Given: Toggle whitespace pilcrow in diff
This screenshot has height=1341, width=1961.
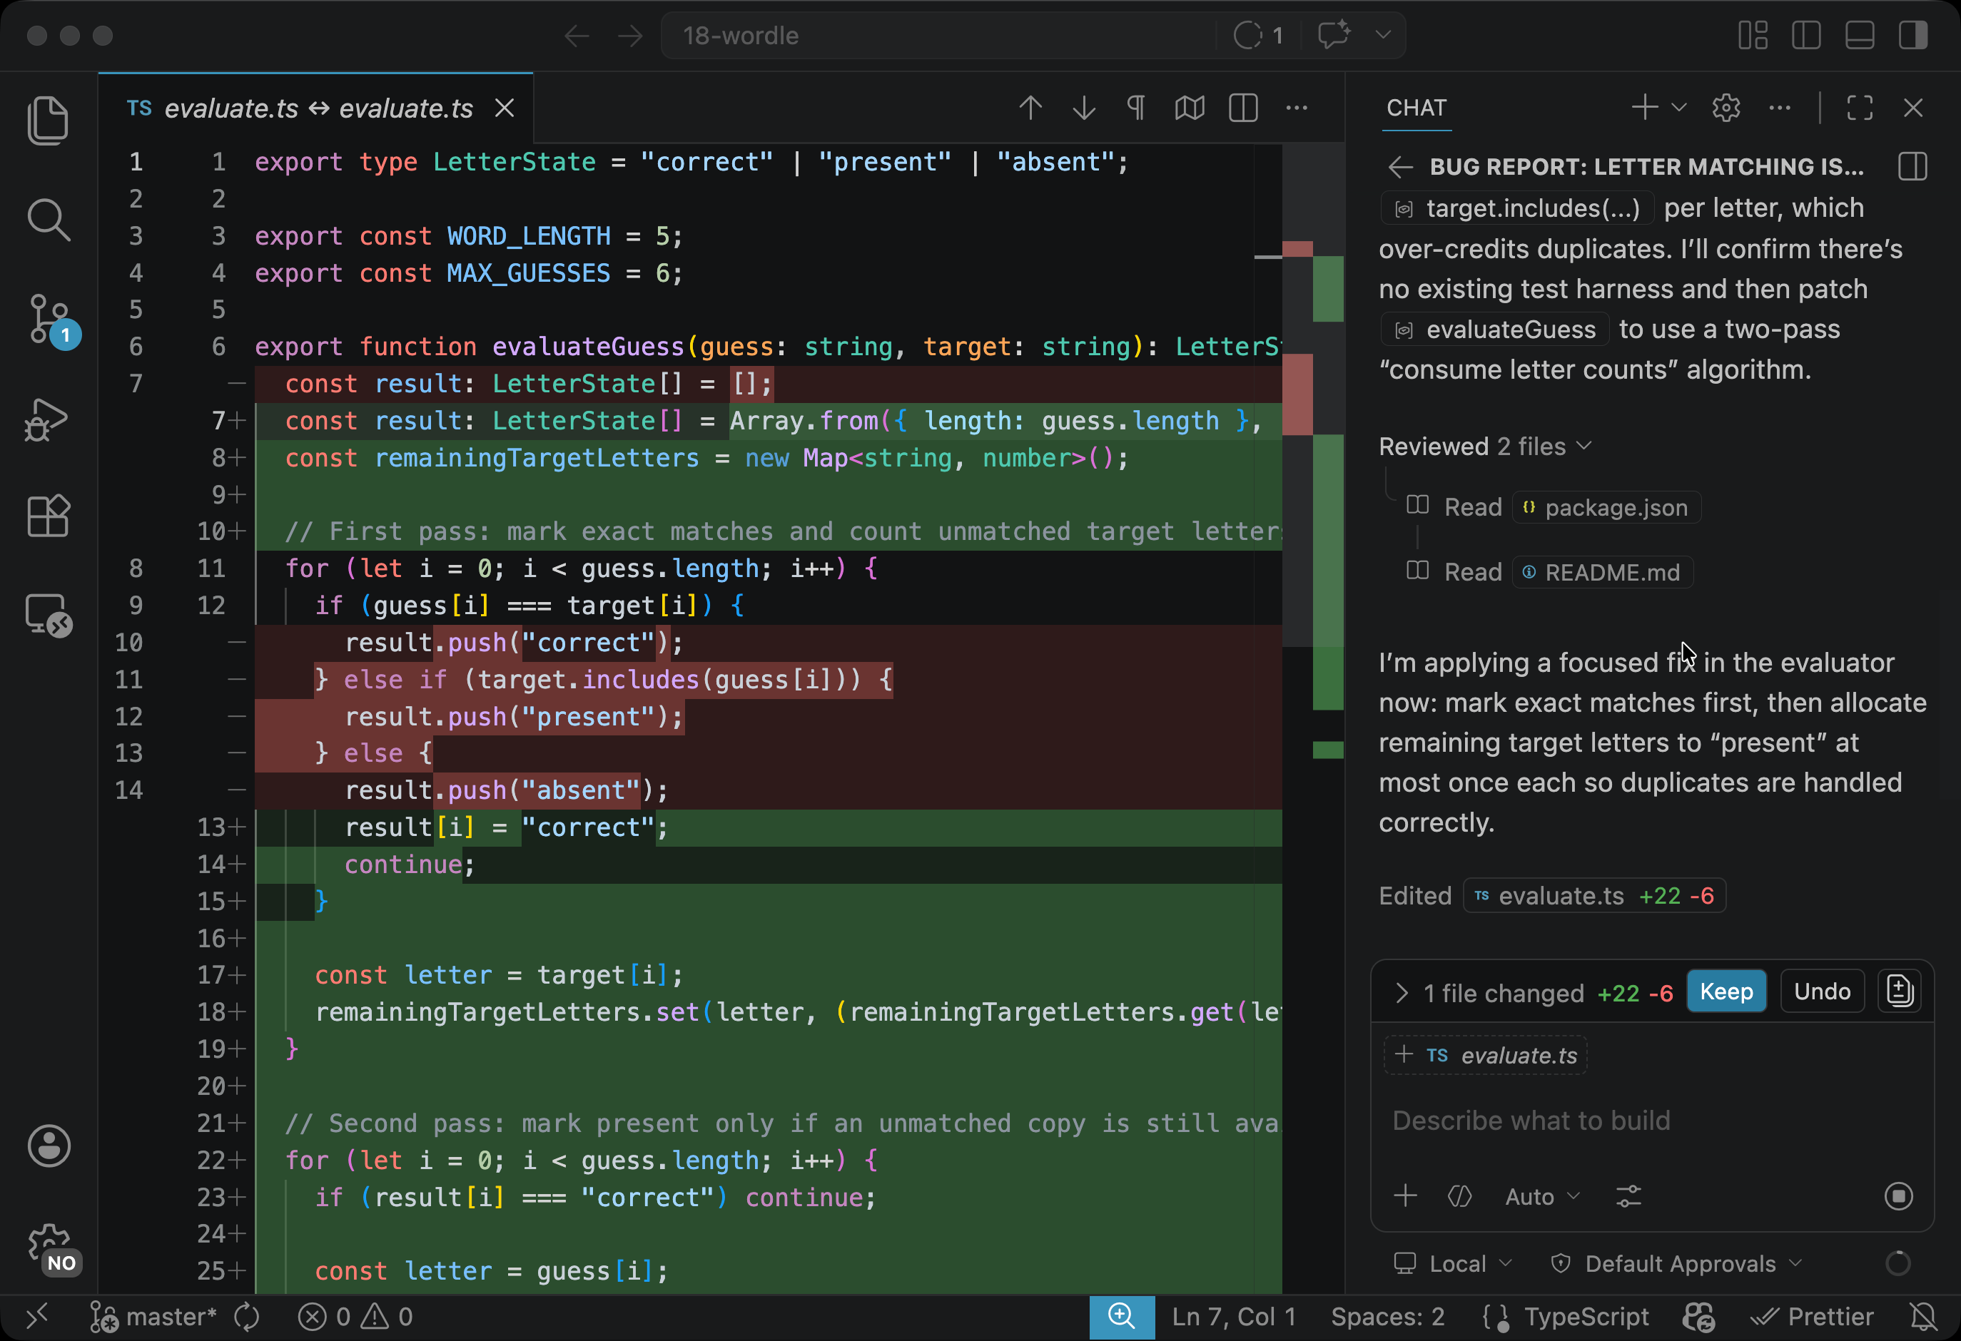Looking at the screenshot, I should coord(1137,108).
